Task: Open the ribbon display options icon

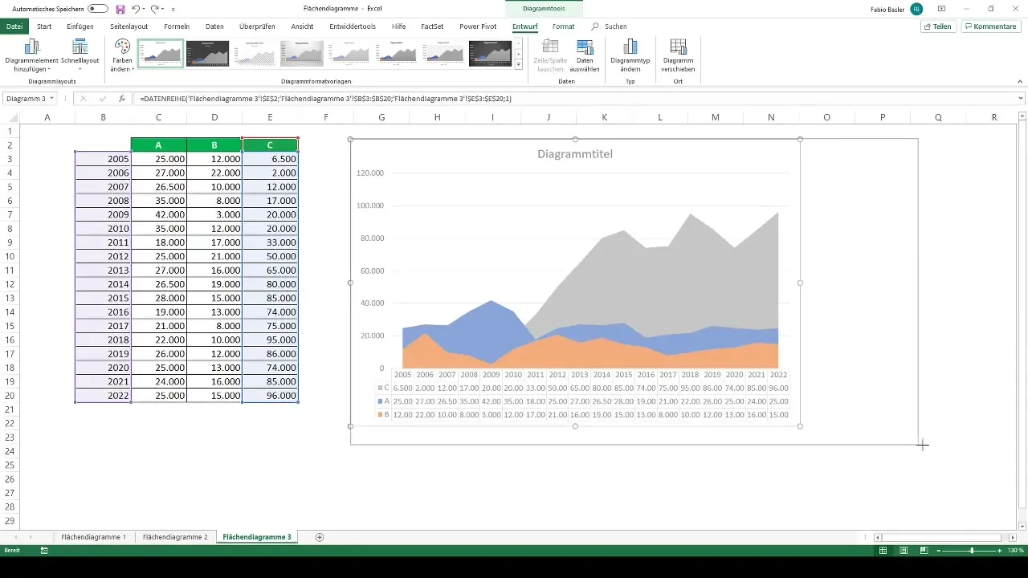Action: (x=941, y=9)
